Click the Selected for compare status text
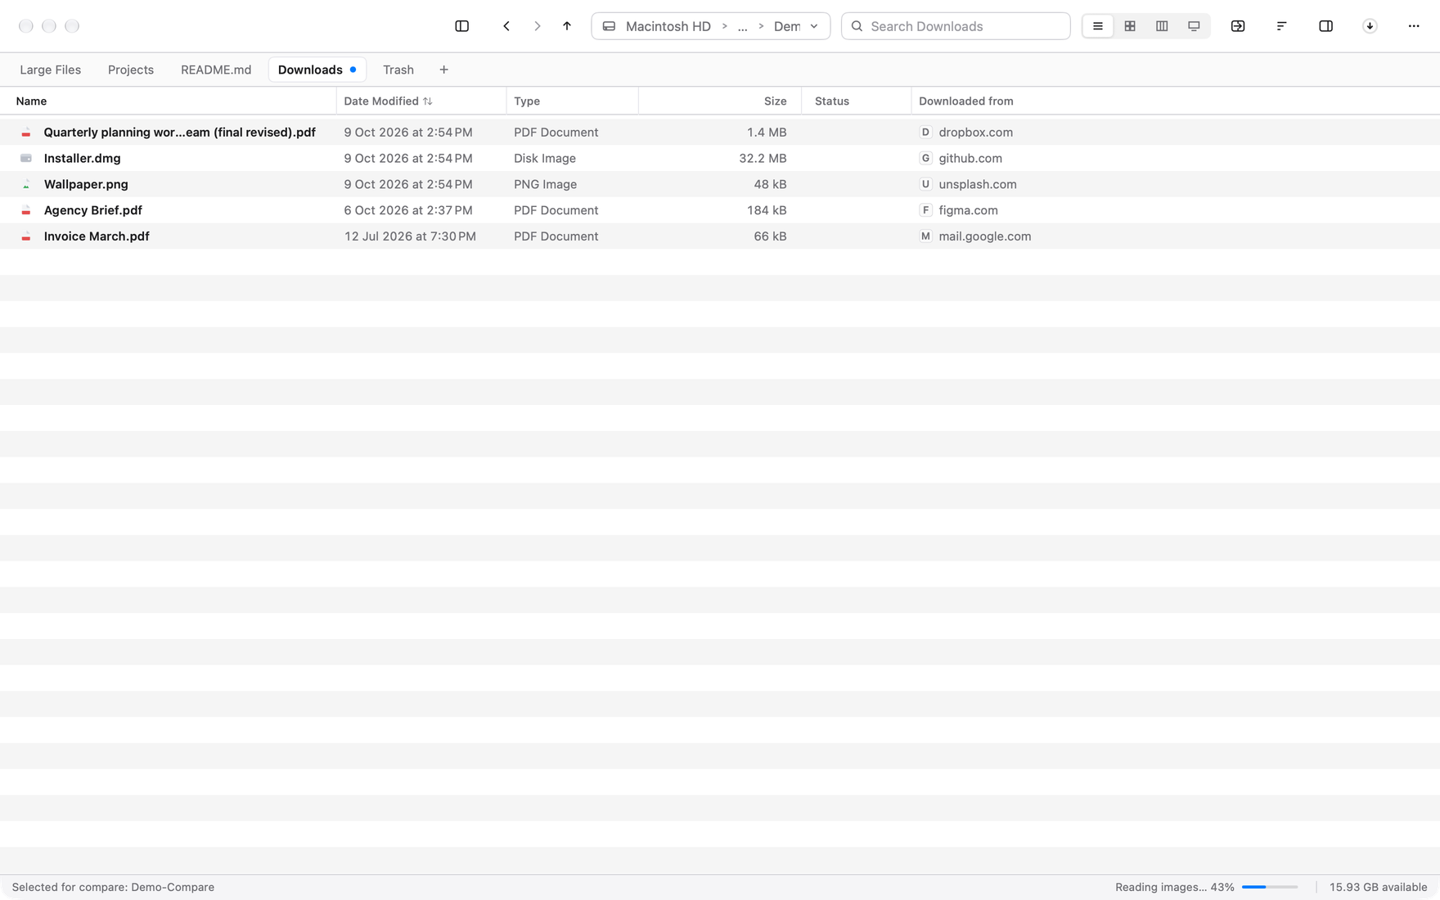The image size is (1440, 900). [x=113, y=887]
